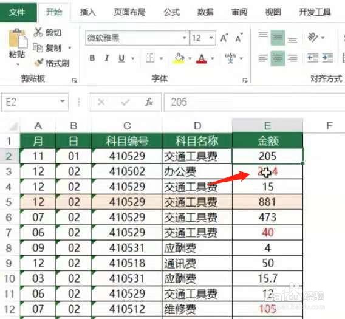The image size is (345, 319).
Task: Select the Format Painter brush
Action: pos(39,63)
